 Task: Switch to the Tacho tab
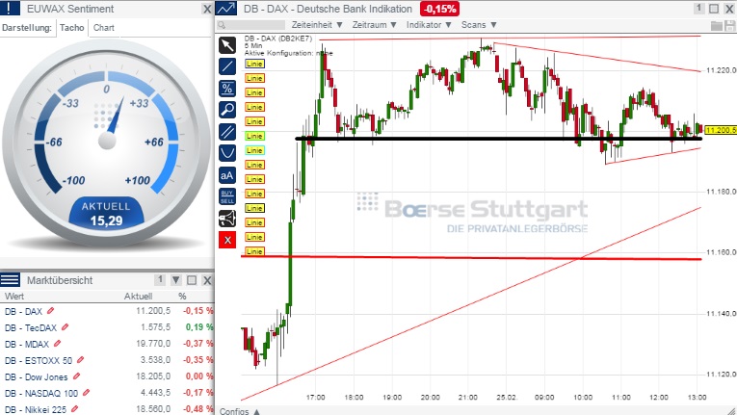coord(72,28)
